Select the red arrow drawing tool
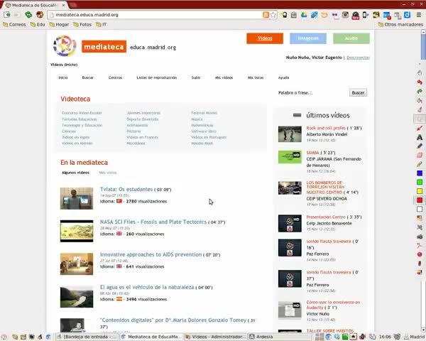Viewport: 426px width, 341px height. [x=420, y=128]
